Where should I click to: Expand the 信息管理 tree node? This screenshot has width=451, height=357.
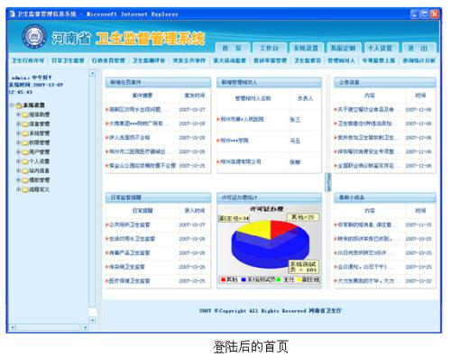(19, 124)
